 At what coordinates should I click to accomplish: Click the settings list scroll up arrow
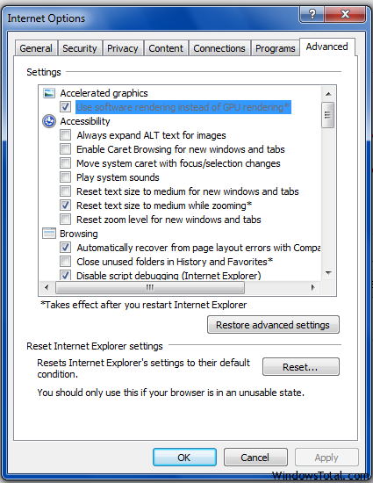click(x=328, y=94)
